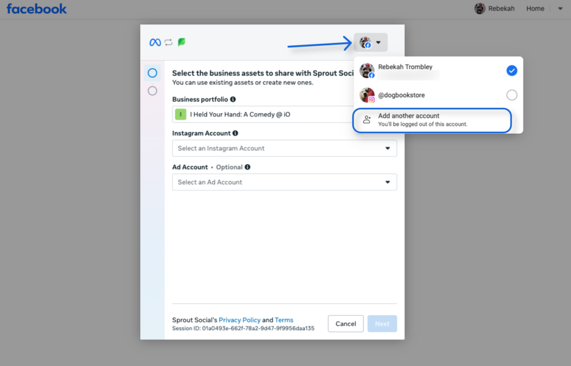Click the Ad Account dropdown arrow
This screenshot has width=571, height=366.
pyautogui.click(x=387, y=182)
